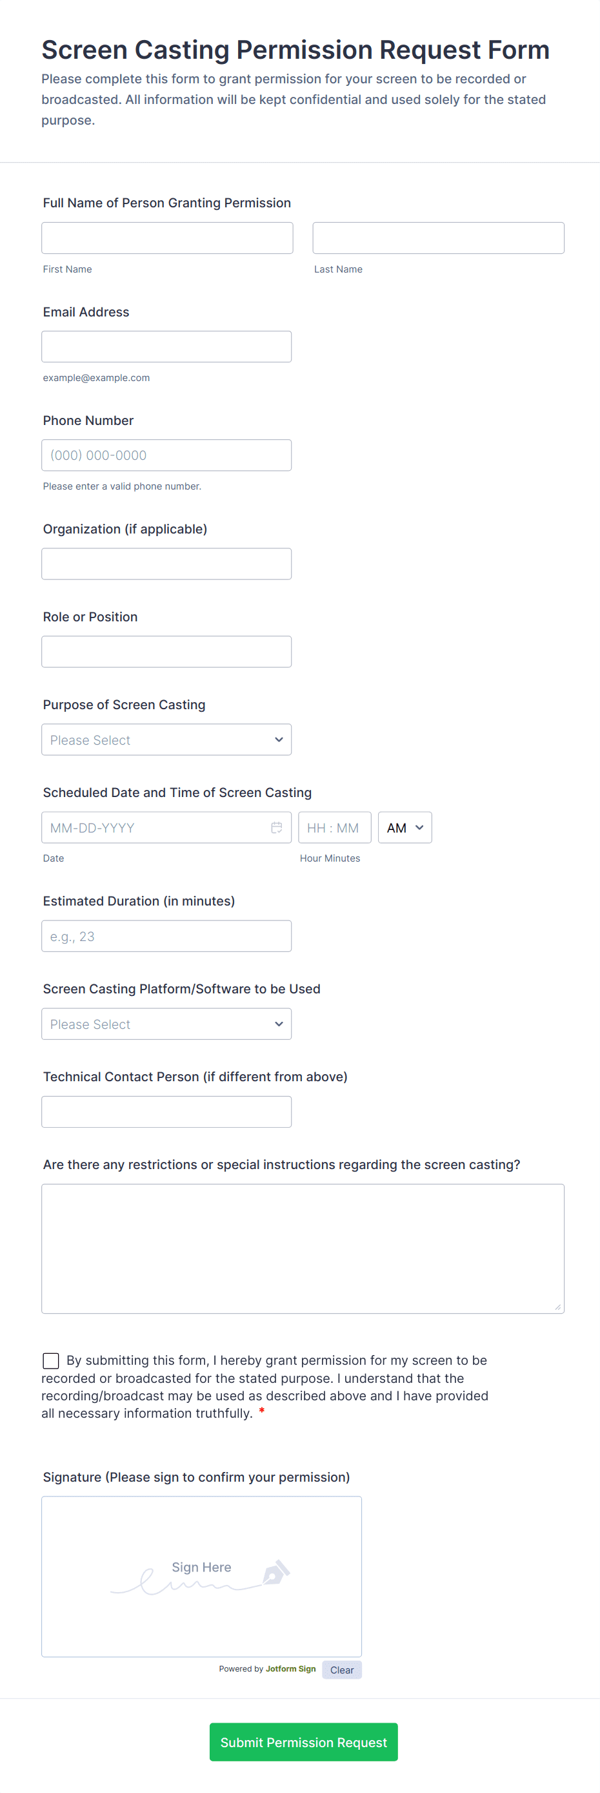600x1793 pixels.
Task: Open the Purpose of Screen Casting dropdown
Action: click(166, 739)
